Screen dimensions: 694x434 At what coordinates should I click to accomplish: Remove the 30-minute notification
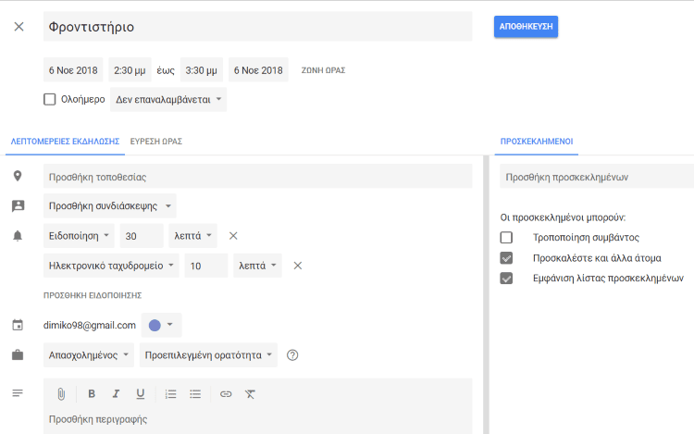(233, 236)
